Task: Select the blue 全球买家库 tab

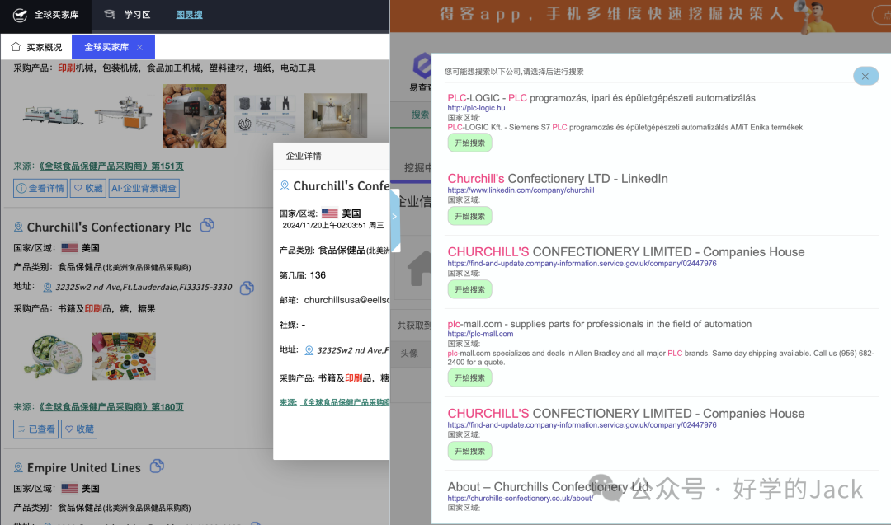Action: coord(113,47)
